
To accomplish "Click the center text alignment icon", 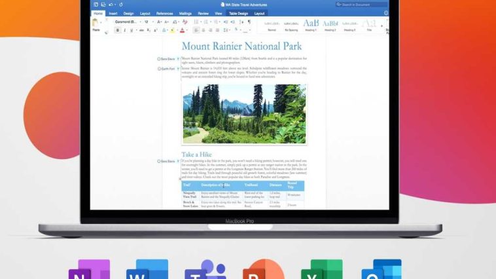I will coord(202,30).
